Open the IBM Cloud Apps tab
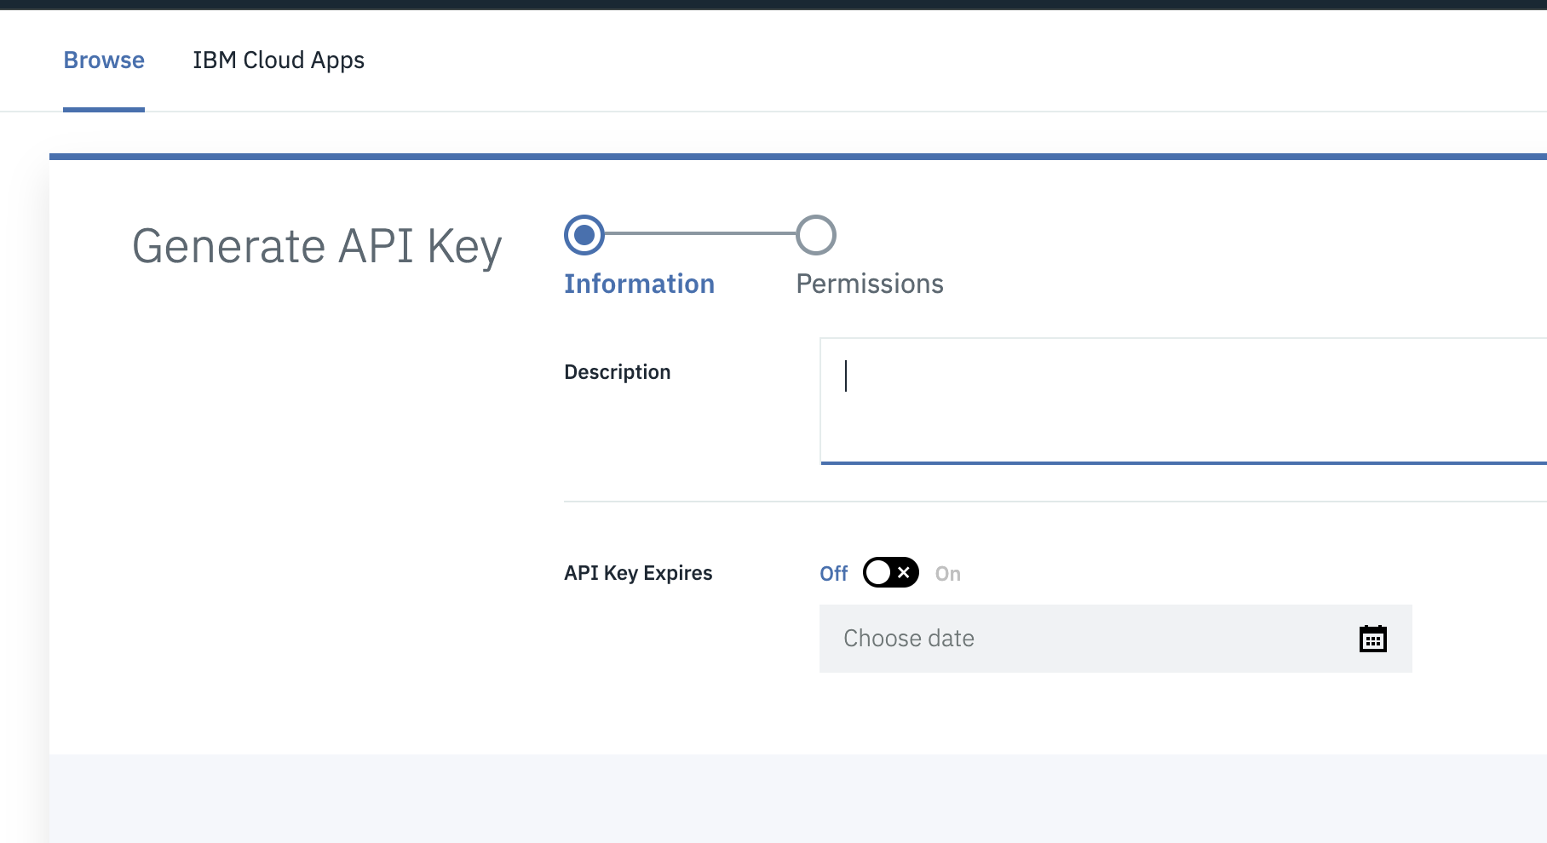The image size is (1547, 843). pos(279,60)
